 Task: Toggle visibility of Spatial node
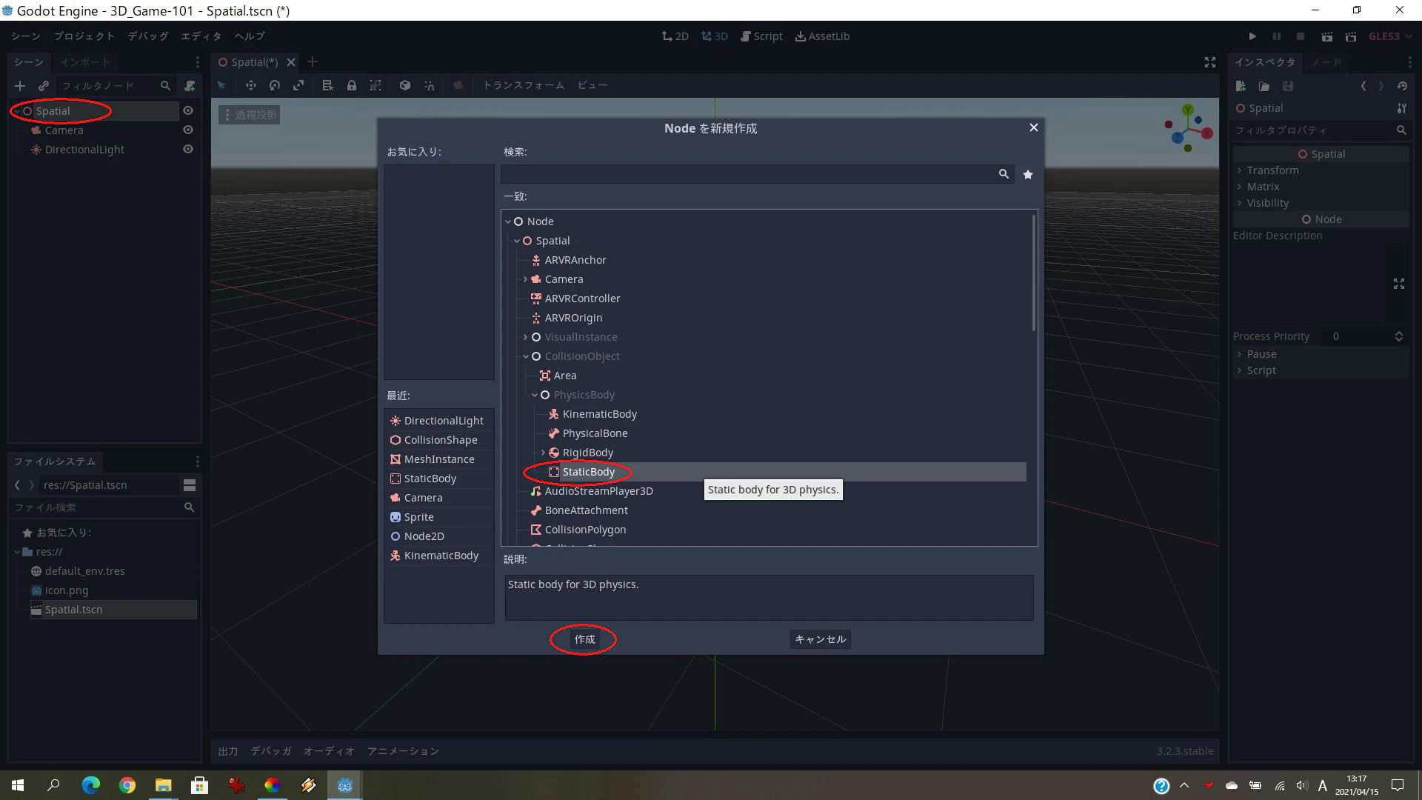coord(188,110)
